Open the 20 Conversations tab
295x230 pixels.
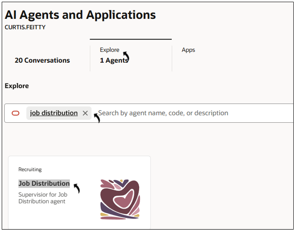[43, 61]
